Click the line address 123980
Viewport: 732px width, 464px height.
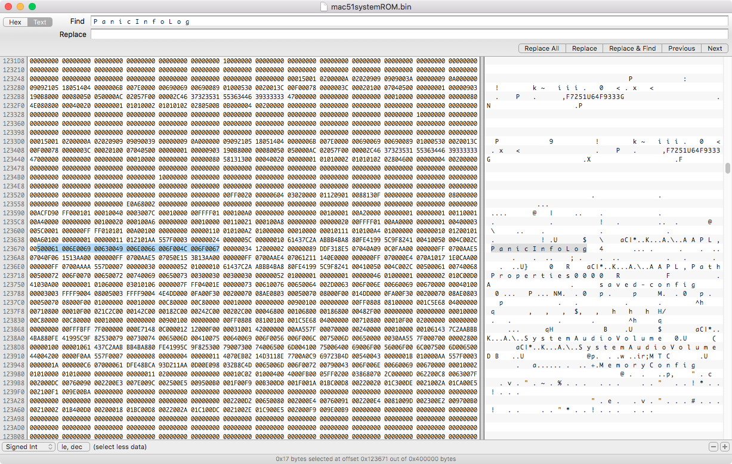[14, 374]
